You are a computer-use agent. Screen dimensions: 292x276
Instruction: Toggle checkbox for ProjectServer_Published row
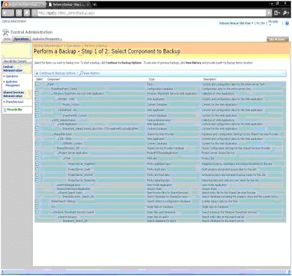click(37, 164)
